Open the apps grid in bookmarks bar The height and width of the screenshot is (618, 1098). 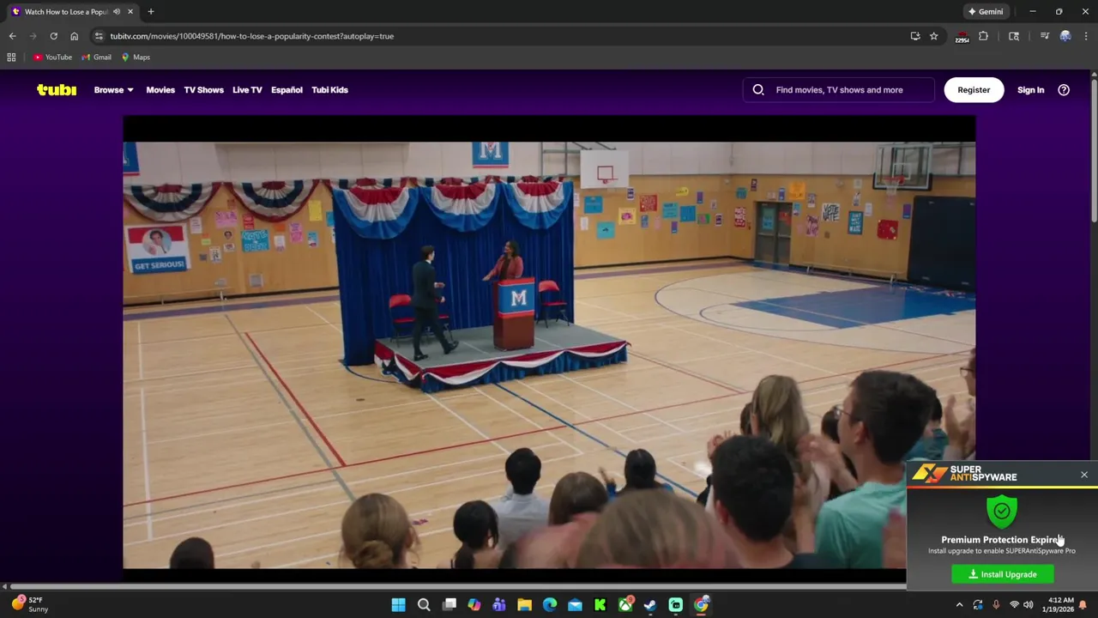[11, 58]
